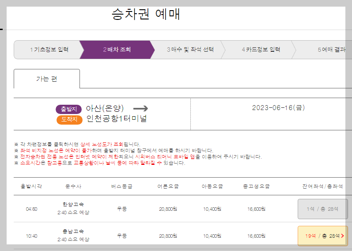Select step 3 매수 및 좌석 선택

(x=190, y=49)
